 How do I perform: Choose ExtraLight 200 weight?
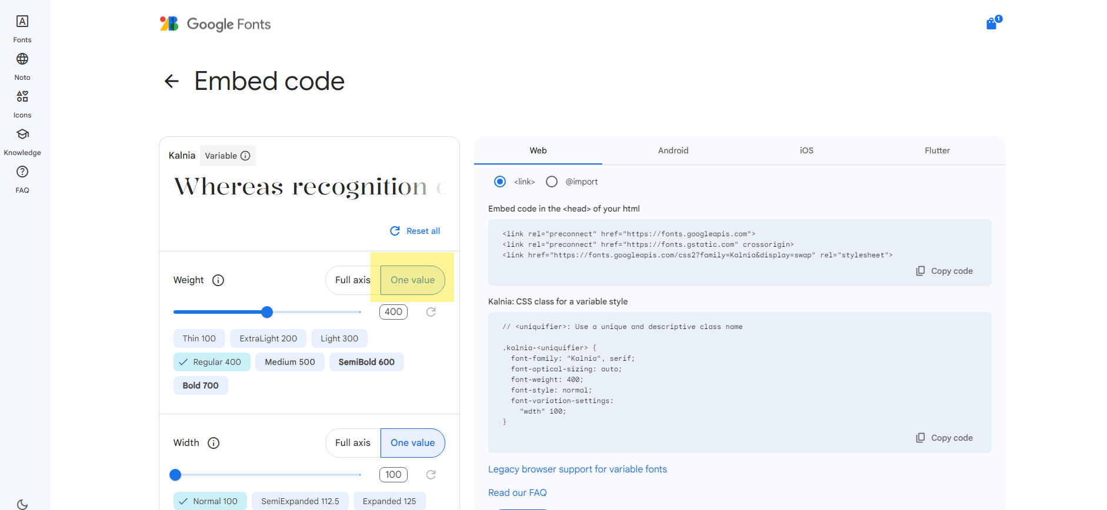pos(268,338)
